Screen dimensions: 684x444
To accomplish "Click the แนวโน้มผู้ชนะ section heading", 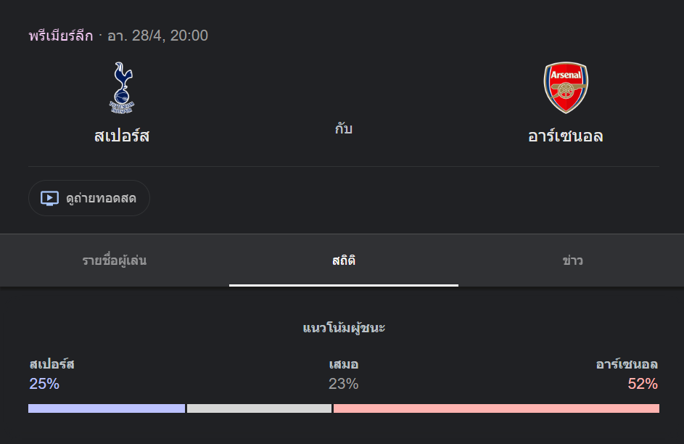I will pyautogui.click(x=344, y=328).
